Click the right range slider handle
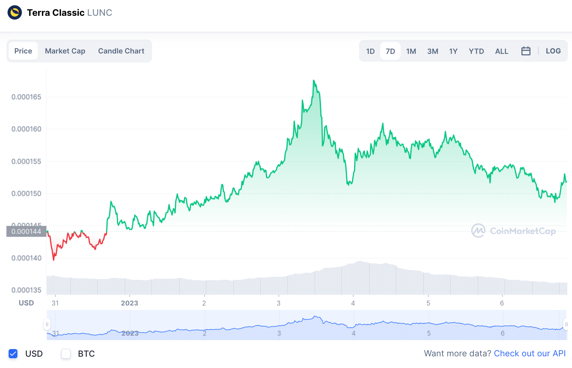 coord(566,324)
